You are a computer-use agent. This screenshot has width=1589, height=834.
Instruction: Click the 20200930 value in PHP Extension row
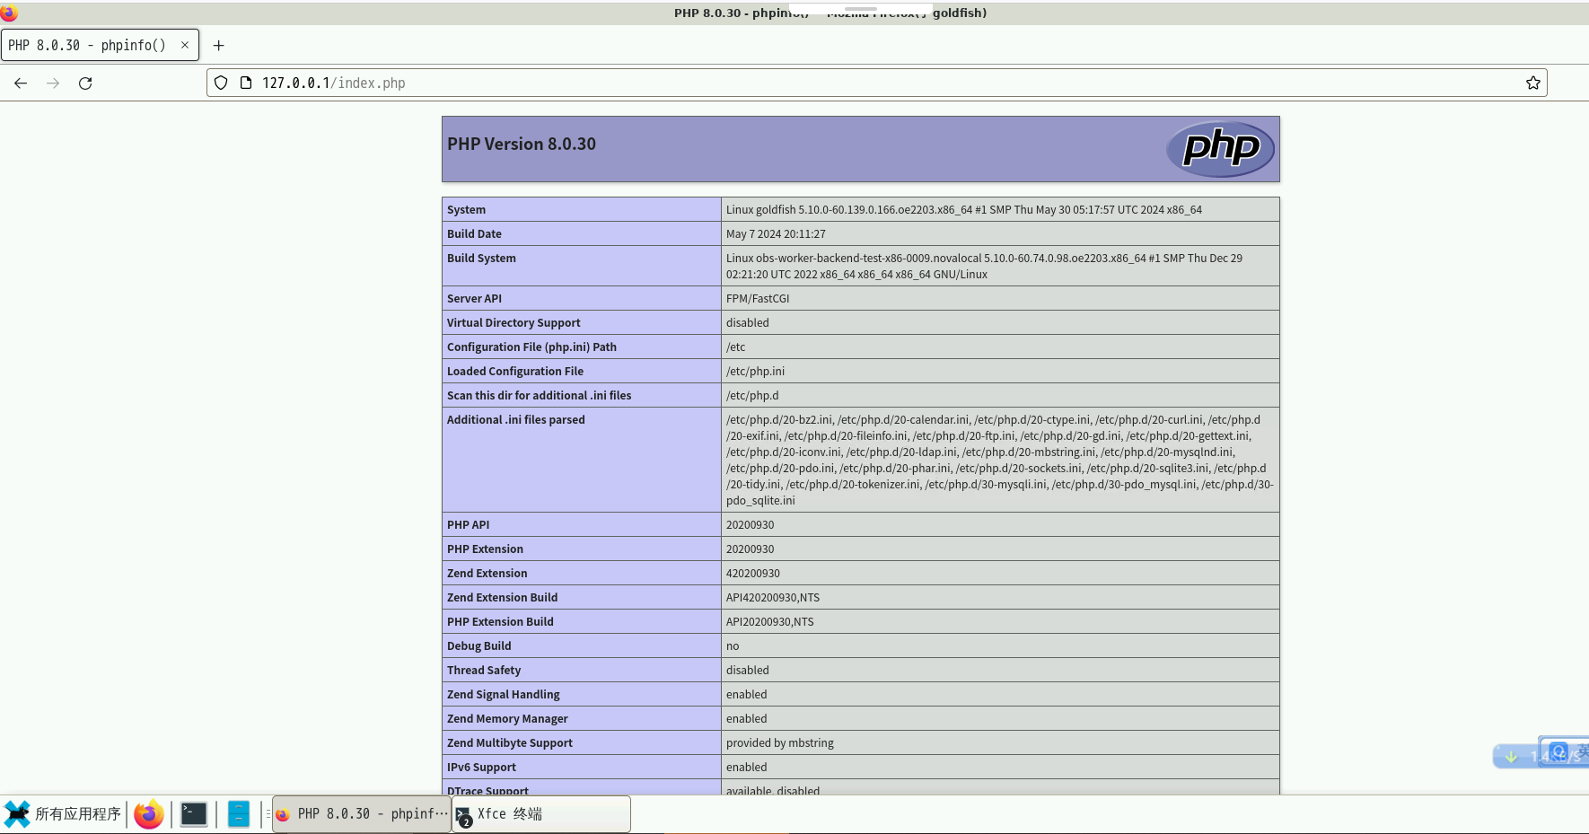750,549
